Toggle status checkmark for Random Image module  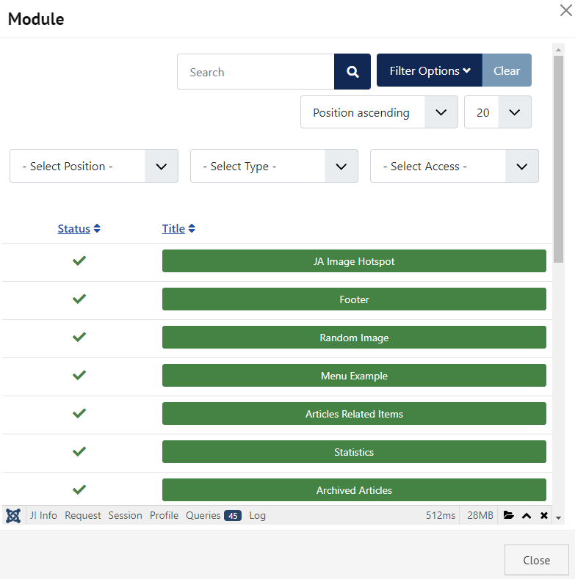(79, 337)
